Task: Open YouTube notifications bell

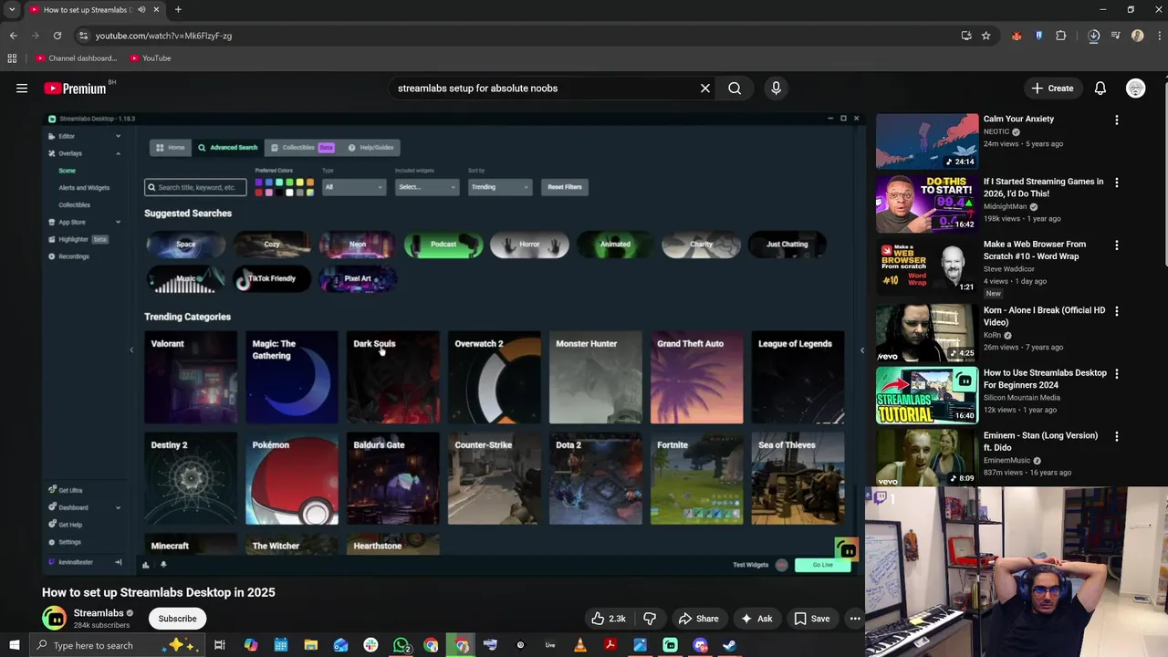Action: tap(1100, 89)
